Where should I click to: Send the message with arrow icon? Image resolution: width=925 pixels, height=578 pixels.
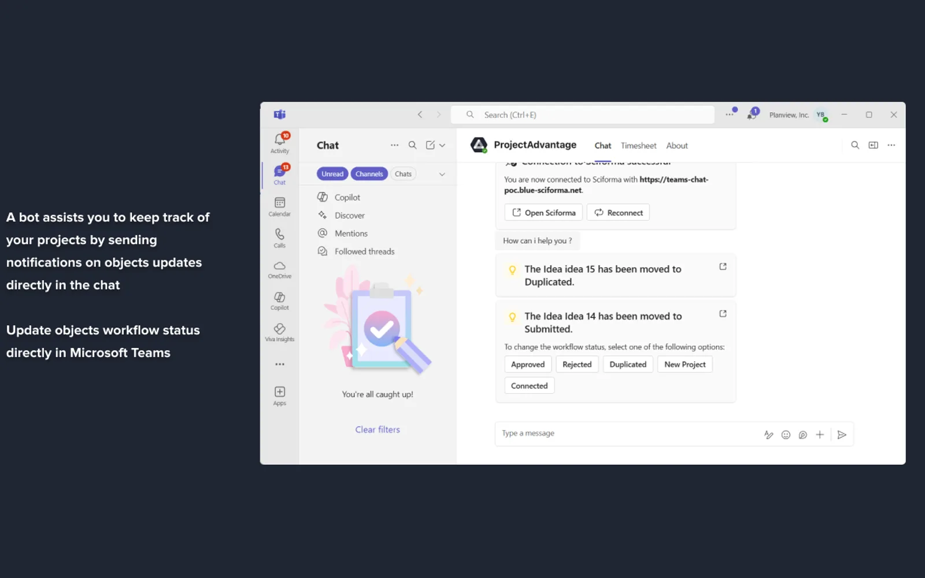tap(842, 435)
